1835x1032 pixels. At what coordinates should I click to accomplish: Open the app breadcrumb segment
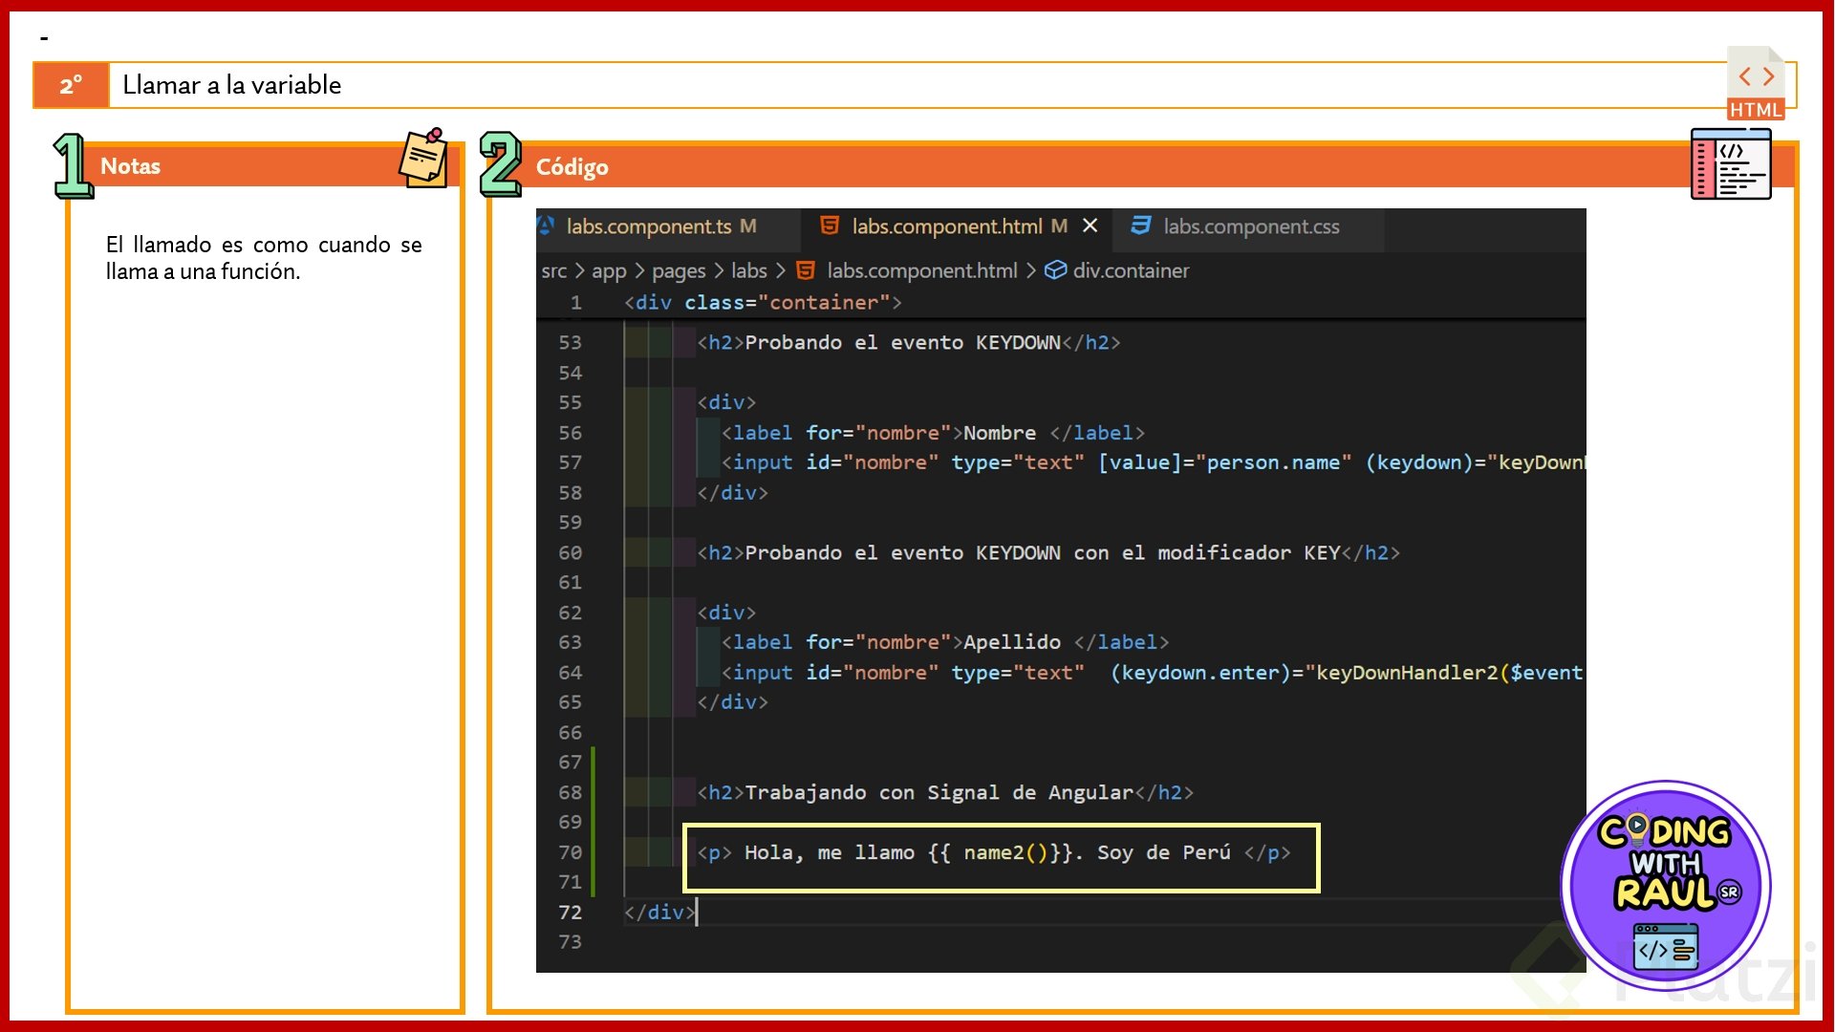pos(609,271)
